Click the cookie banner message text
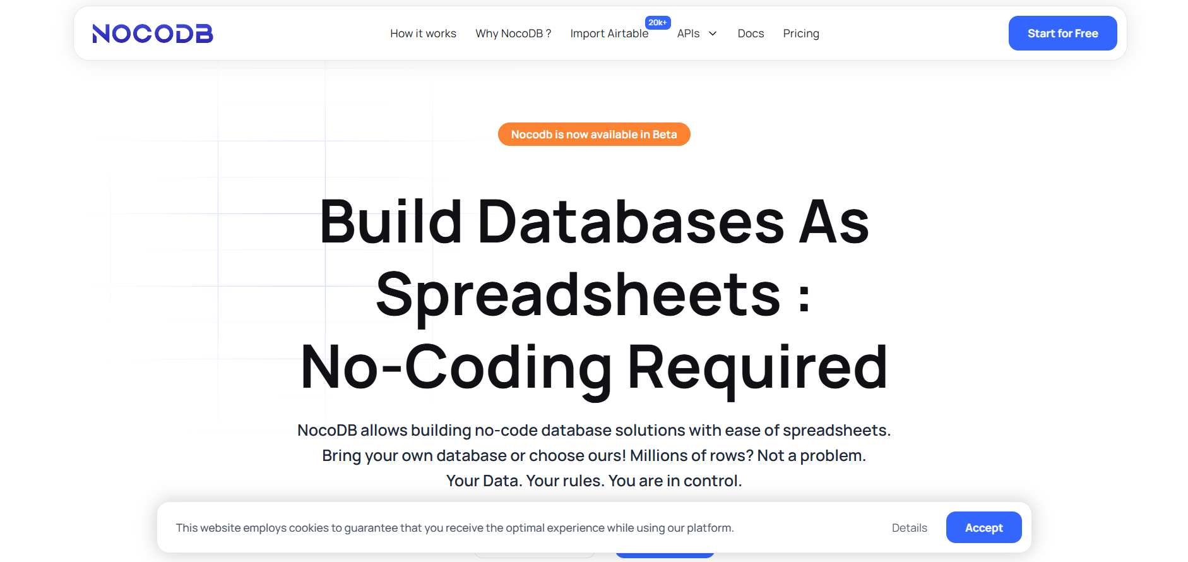1188x562 pixels. [454, 528]
